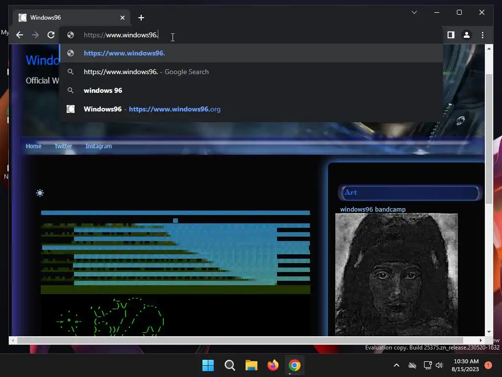
Task: Choose the https://www.windows96. URL suggestion
Action: [251, 53]
